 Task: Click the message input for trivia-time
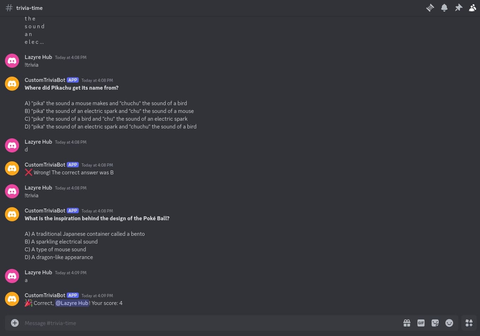tap(141, 323)
